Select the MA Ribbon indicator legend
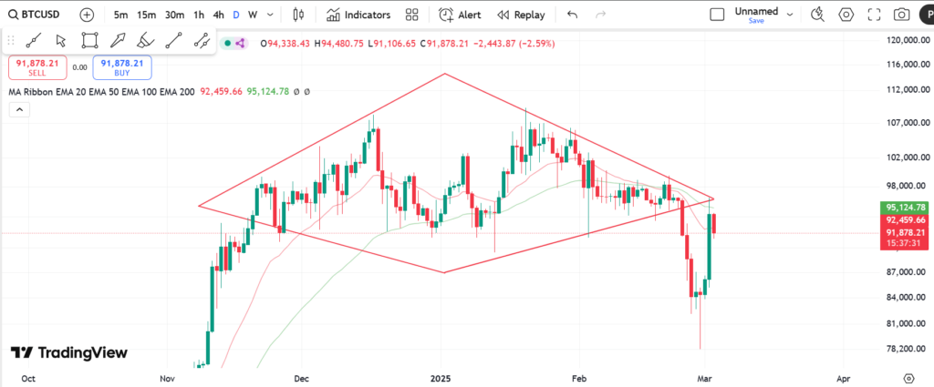 [101, 92]
